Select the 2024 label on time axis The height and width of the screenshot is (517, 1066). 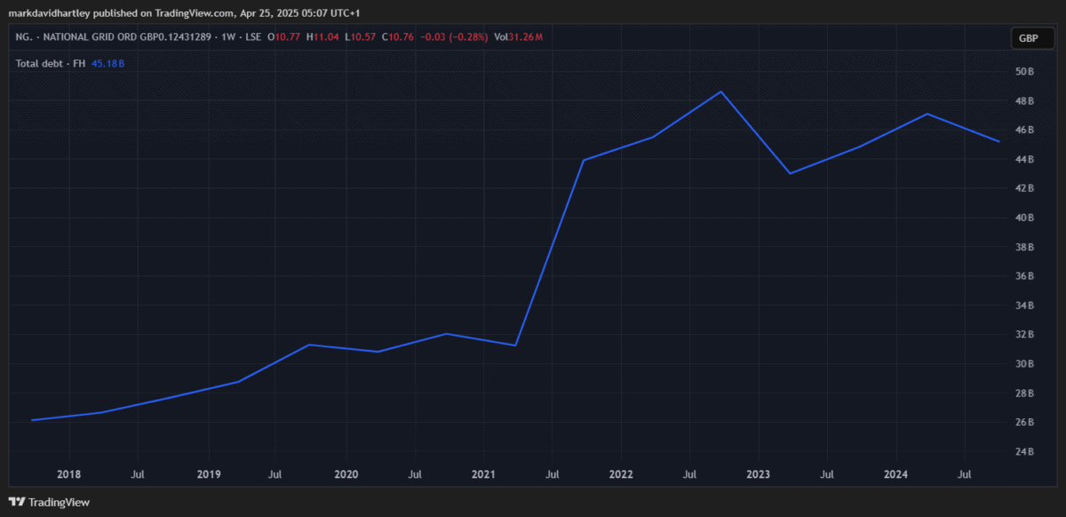tap(897, 475)
